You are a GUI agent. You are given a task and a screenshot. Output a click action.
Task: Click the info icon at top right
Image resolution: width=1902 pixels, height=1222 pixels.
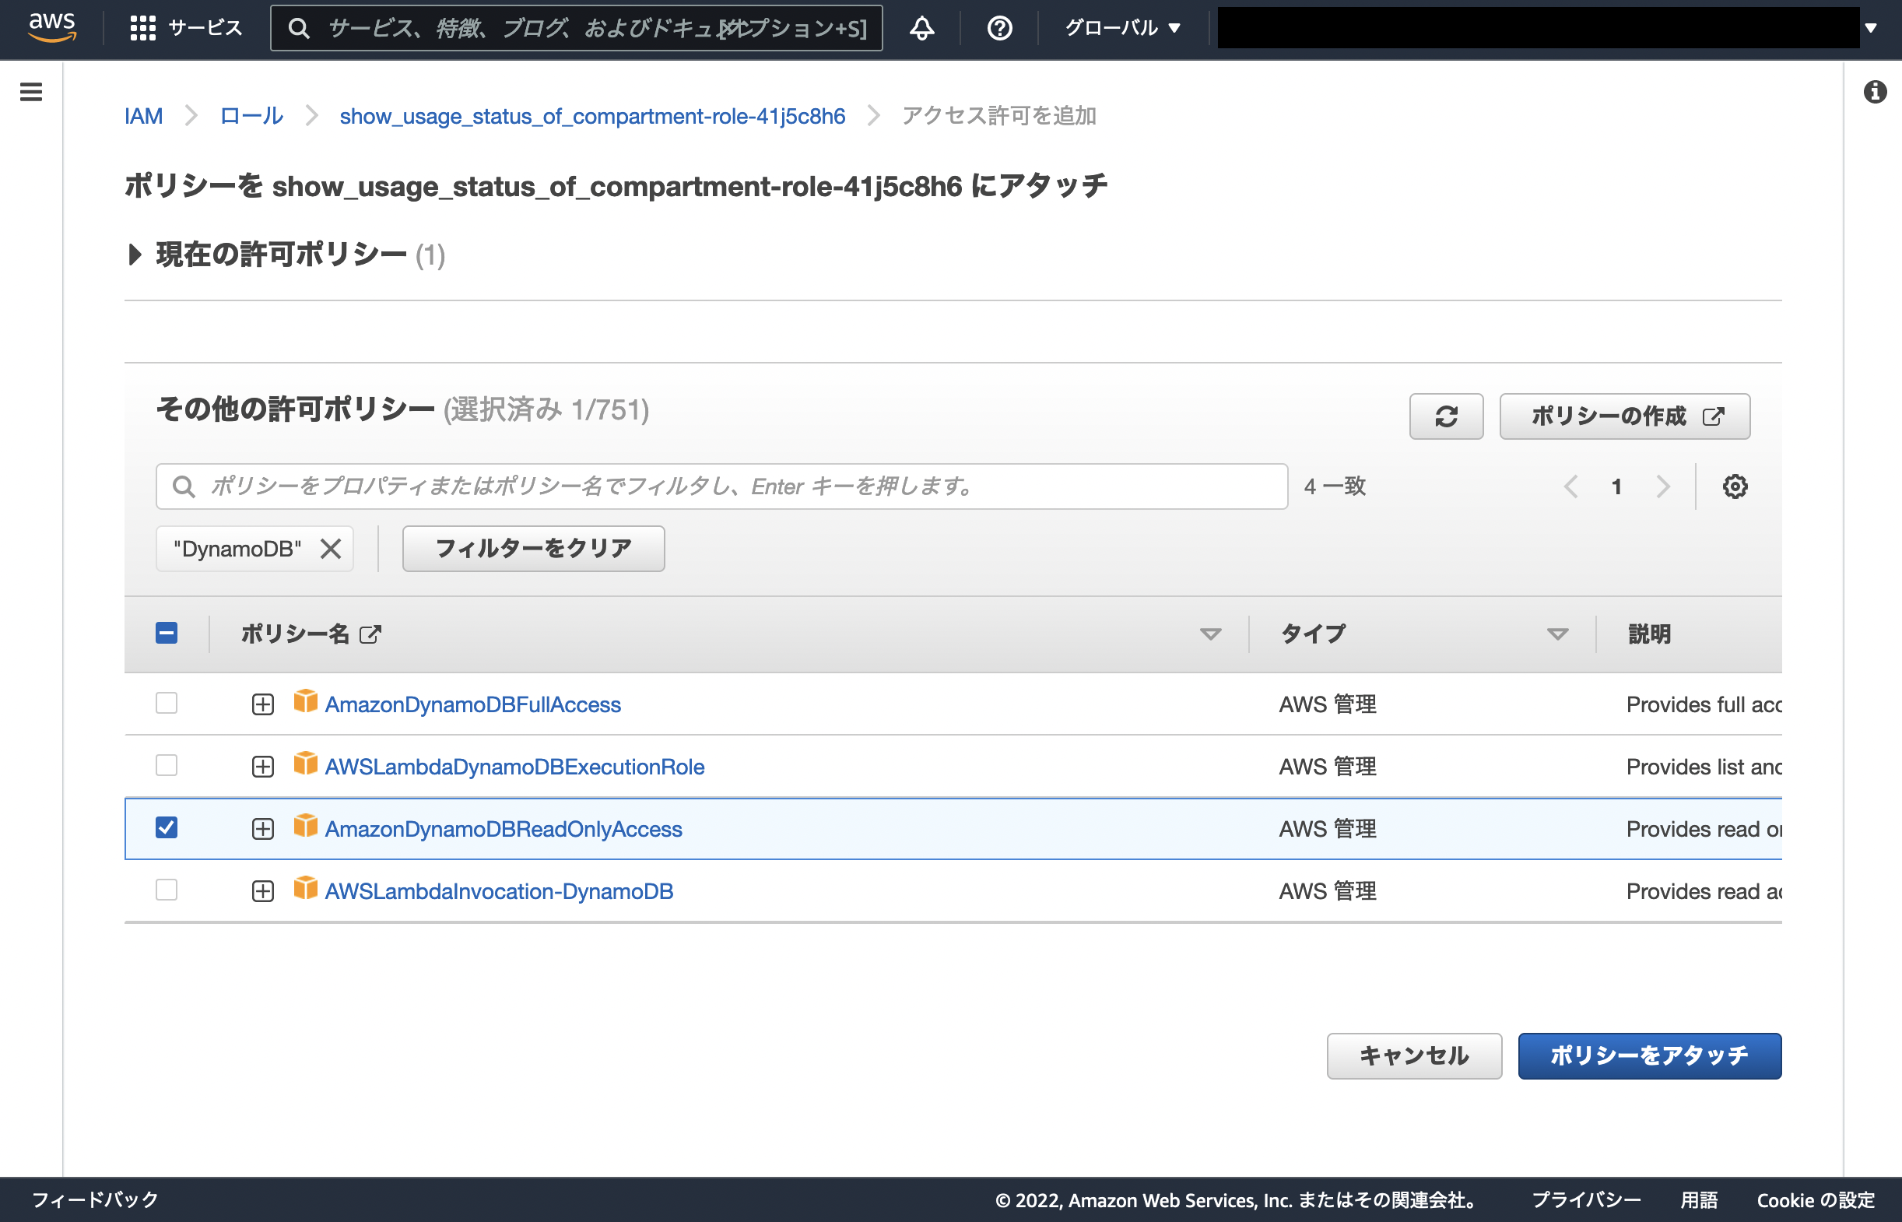point(1875,91)
